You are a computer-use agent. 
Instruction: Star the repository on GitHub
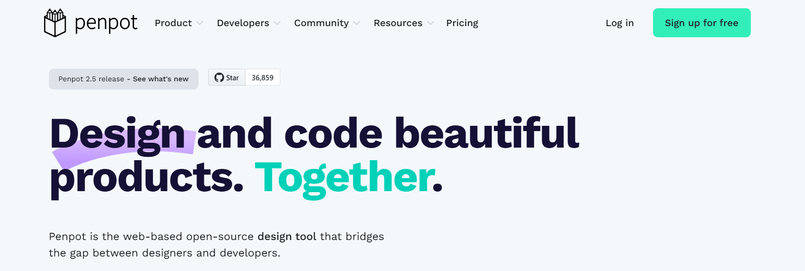[x=227, y=77]
